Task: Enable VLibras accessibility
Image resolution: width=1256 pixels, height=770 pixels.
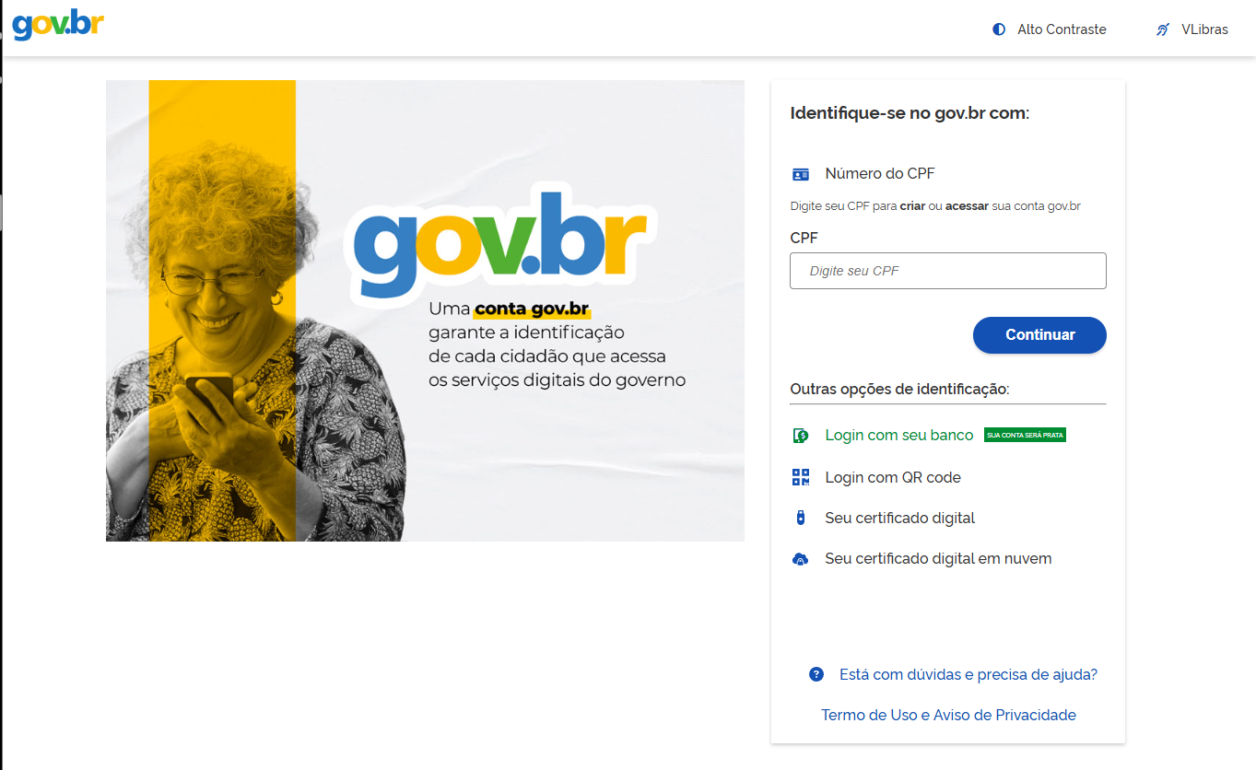Action: tap(1191, 29)
